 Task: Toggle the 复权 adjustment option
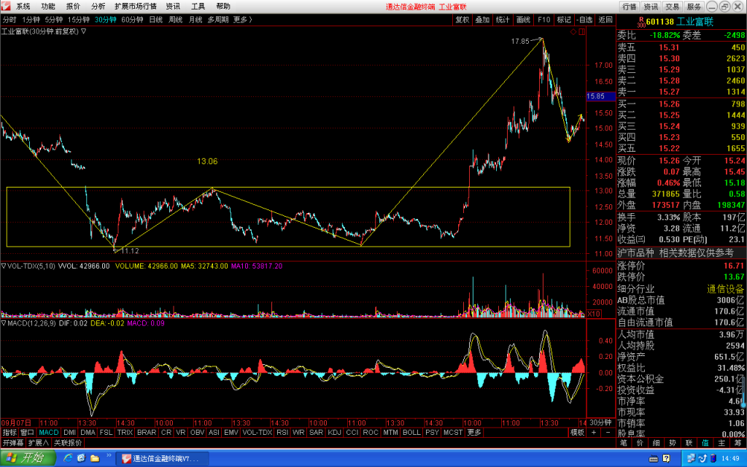tap(462, 20)
